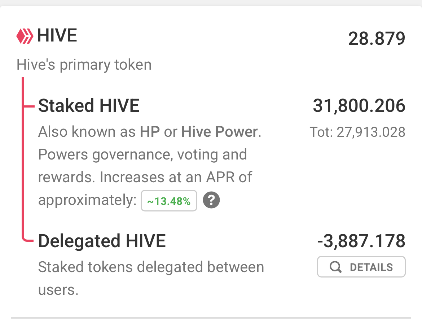Image resolution: width=422 pixels, height=319 pixels.
Task: Click the Tot: 27,913.028 total line
Action: pyautogui.click(x=357, y=132)
